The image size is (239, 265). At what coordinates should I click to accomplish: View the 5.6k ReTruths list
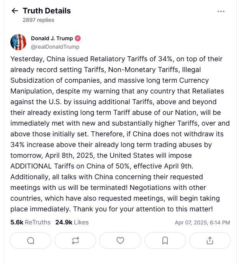30,222
